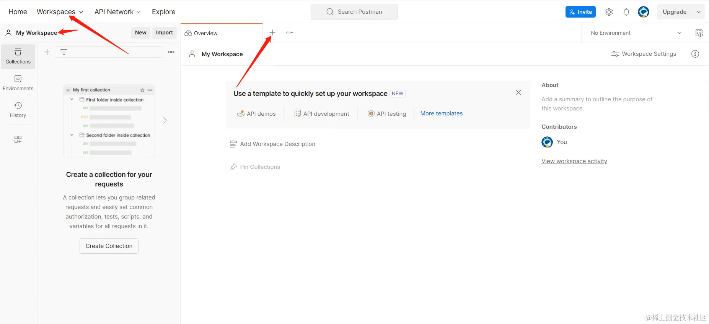
Task: Close the template banner
Action: pyautogui.click(x=518, y=92)
